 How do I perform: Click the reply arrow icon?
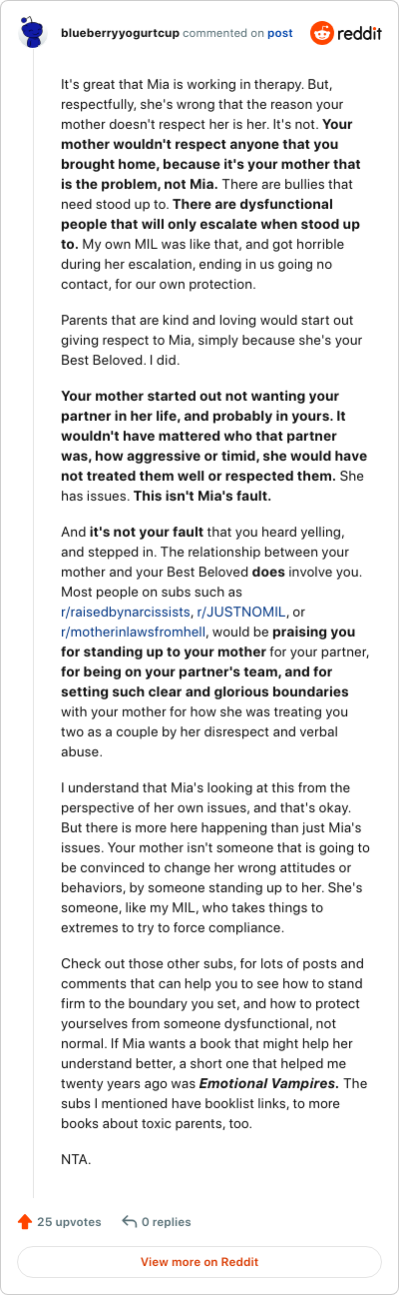(x=129, y=1221)
